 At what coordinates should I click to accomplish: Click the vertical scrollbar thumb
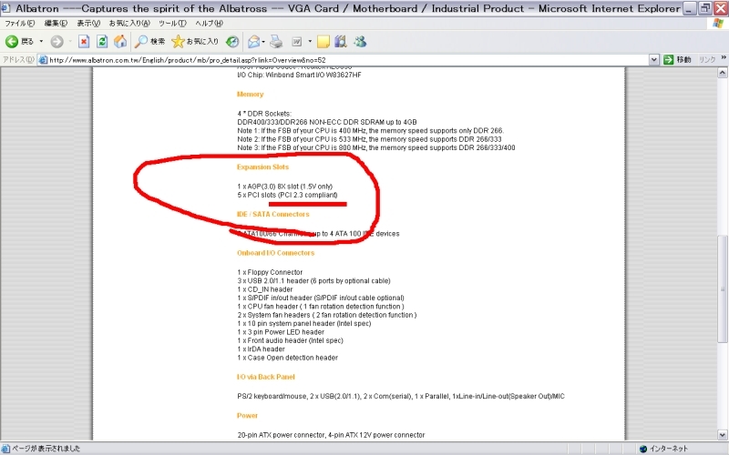722,288
